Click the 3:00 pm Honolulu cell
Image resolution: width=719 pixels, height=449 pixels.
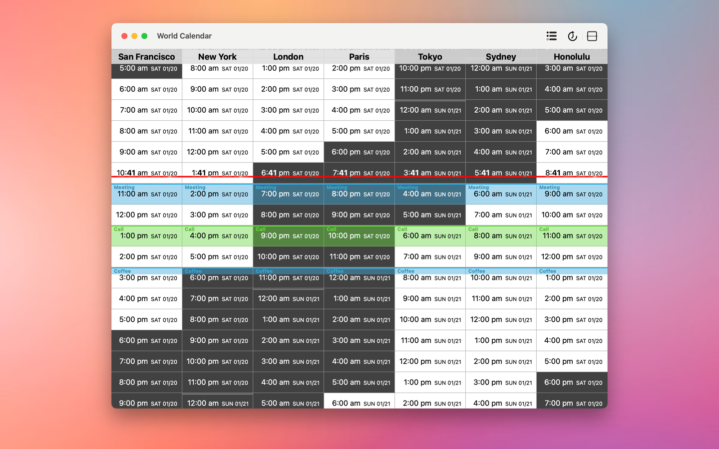click(572, 320)
